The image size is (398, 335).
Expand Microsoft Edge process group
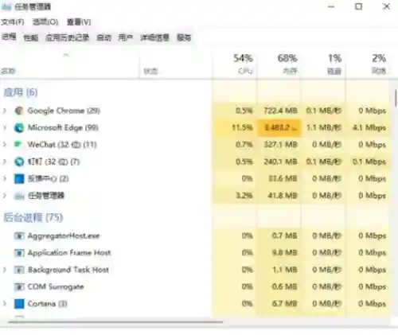point(5,128)
